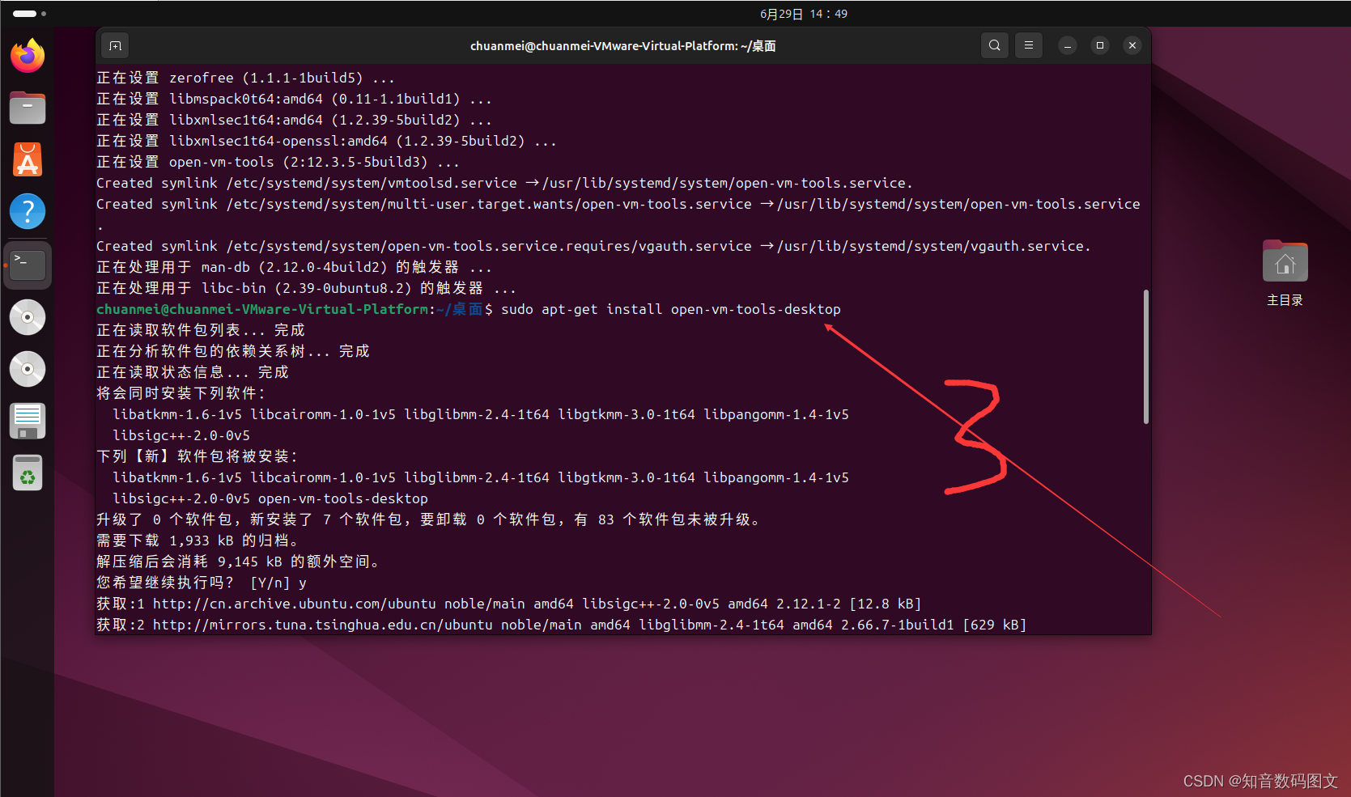Click the line '正在处理用于 man-db (2.12.0-4build2) 的触发器'
The height and width of the screenshot is (797, 1351).
click(294, 267)
